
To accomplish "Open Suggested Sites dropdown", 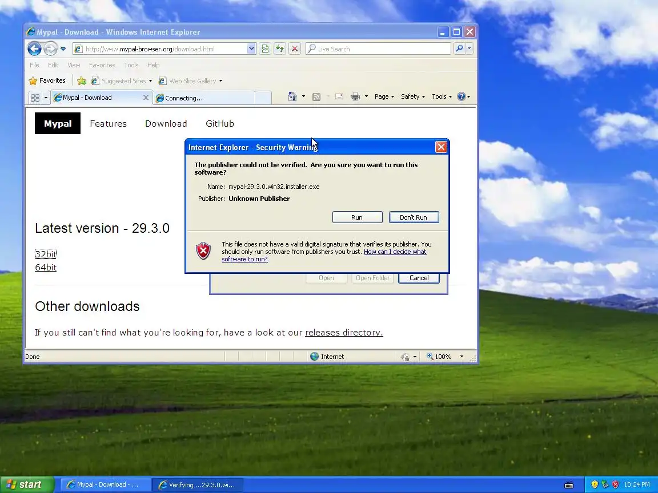I will [x=122, y=81].
